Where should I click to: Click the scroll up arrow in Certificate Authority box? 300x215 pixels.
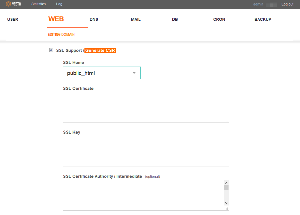(226, 183)
